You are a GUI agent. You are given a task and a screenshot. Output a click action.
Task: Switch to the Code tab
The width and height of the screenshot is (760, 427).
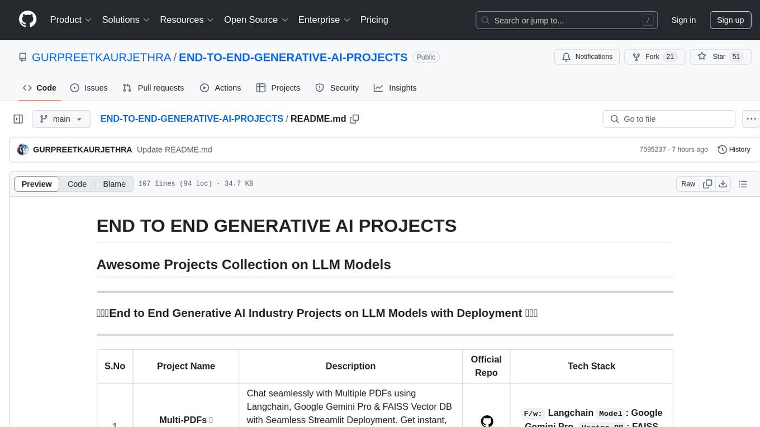pyautogui.click(x=39, y=88)
